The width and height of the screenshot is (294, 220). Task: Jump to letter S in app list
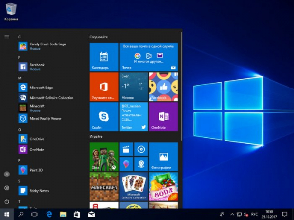[x=19, y=181]
